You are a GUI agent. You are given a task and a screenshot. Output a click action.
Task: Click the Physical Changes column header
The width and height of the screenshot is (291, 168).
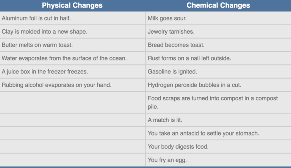click(x=72, y=5)
